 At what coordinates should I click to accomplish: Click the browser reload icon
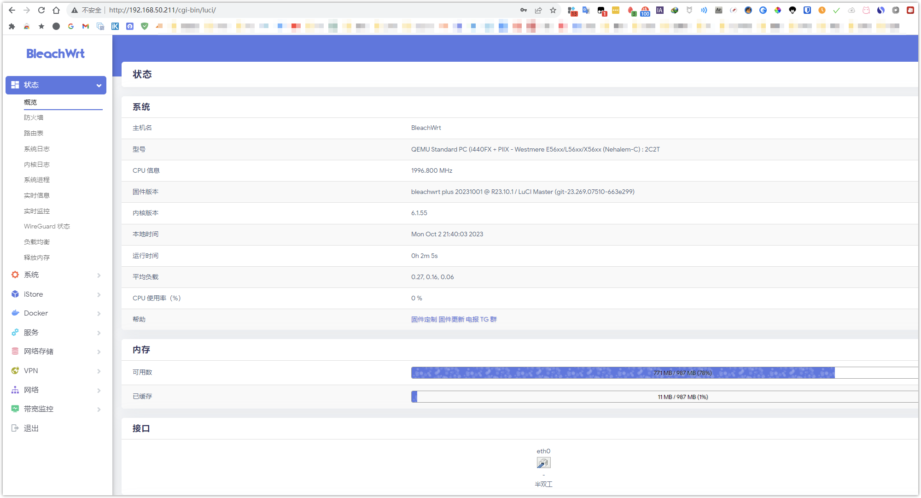tap(41, 10)
